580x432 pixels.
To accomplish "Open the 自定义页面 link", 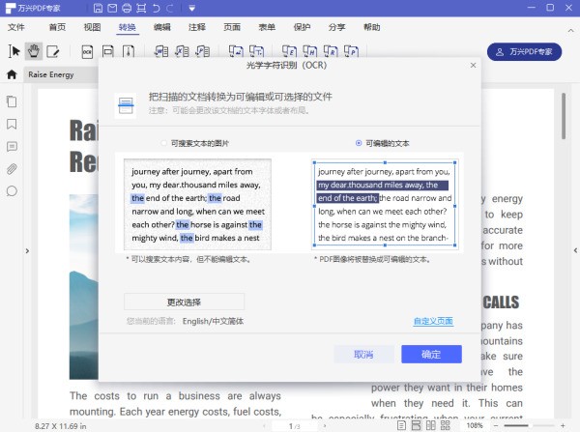I will (x=433, y=321).
